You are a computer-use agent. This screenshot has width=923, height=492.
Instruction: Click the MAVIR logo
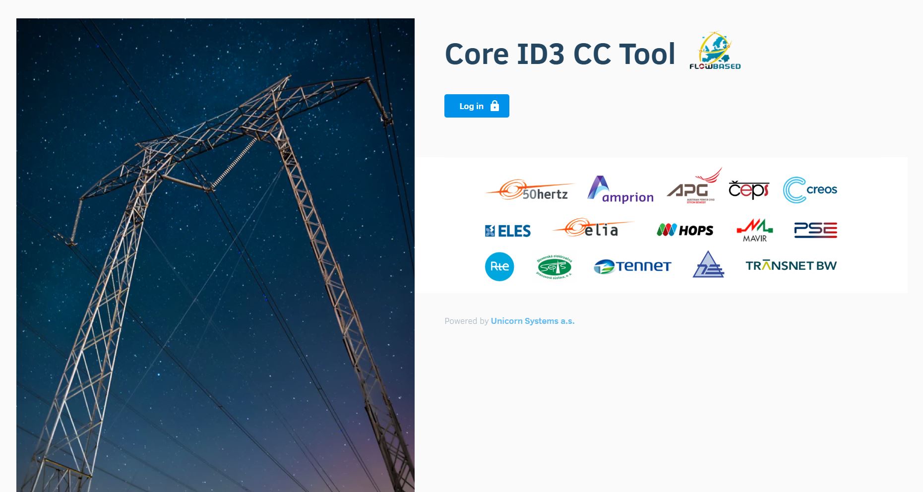coord(754,230)
